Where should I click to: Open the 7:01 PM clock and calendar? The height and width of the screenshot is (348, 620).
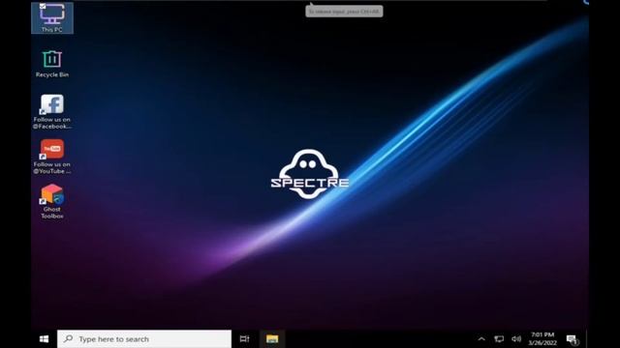[542, 339]
